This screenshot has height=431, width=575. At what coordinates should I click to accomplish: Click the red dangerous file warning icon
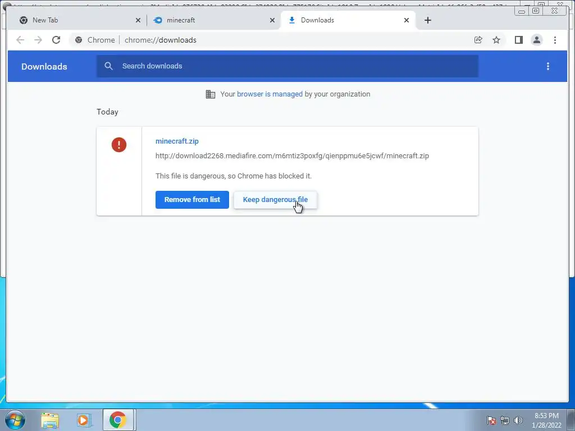pos(119,145)
